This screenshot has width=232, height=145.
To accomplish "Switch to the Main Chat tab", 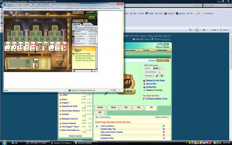I will (76, 24).
